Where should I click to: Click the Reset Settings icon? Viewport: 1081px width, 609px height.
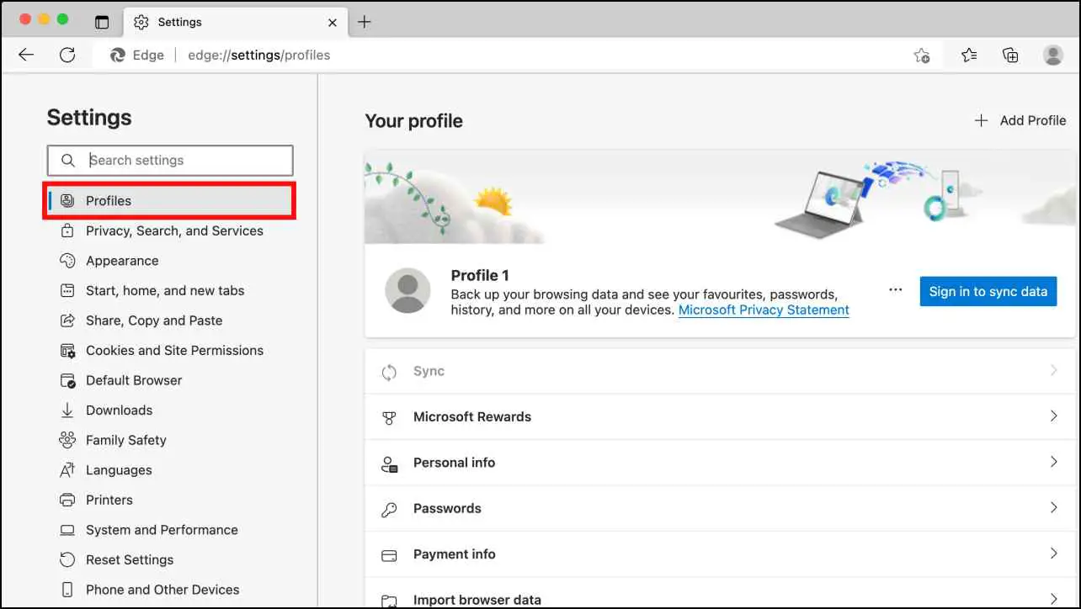pyautogui.click(x=67, y=559)
